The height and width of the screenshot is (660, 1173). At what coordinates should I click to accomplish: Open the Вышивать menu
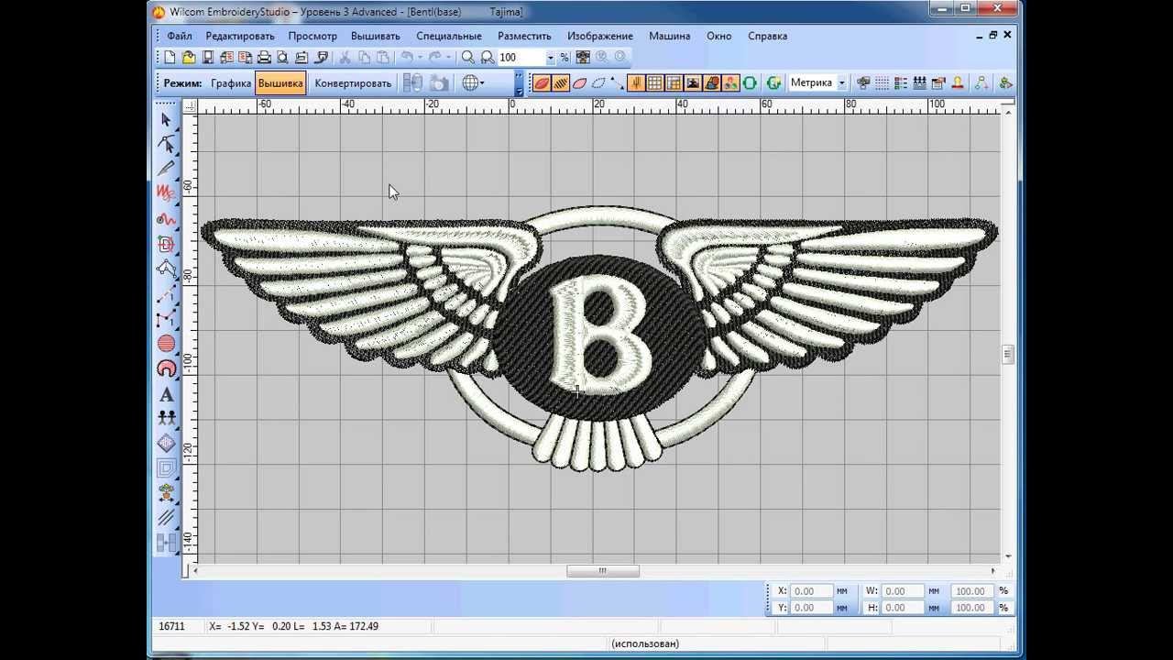pos(375,36)
